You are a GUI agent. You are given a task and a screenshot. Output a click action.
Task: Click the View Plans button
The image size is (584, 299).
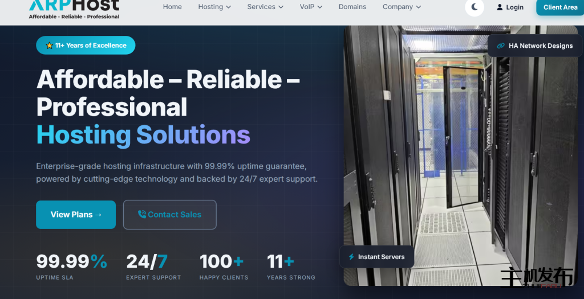click(x=76, y=215)
